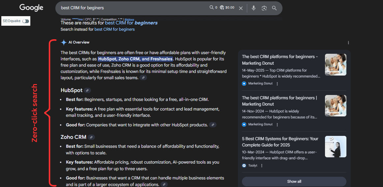Image resolution: width=383 pixels, height=187 pixels.
Task: Open 5 Best CRM Systems for Beginners article
Action: click(x=280, y=142)
